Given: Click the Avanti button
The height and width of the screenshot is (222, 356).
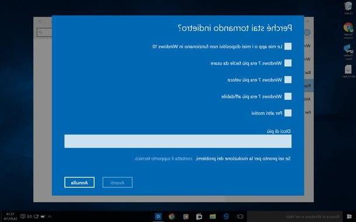Looking at the screenshot, I should click(117, 182).
